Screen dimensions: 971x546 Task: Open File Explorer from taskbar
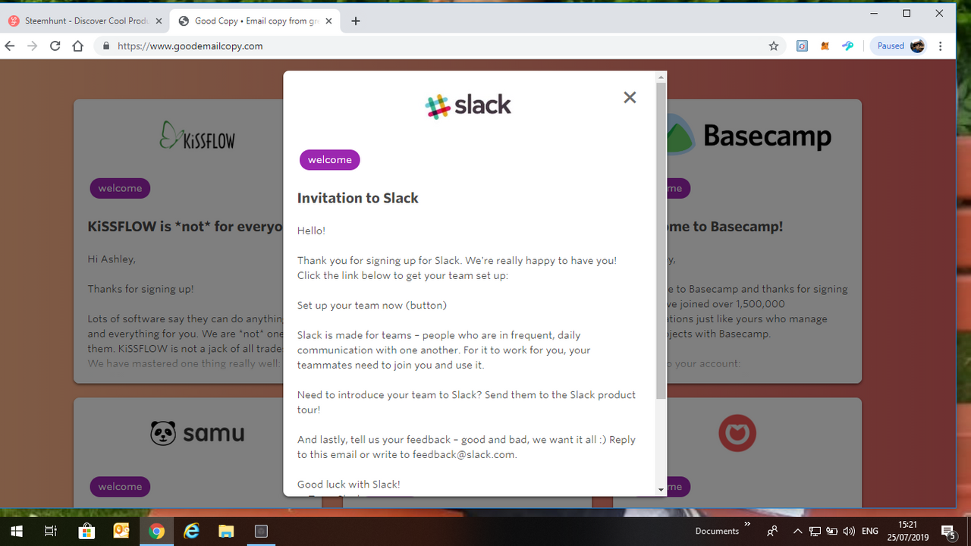pos(226,531)
